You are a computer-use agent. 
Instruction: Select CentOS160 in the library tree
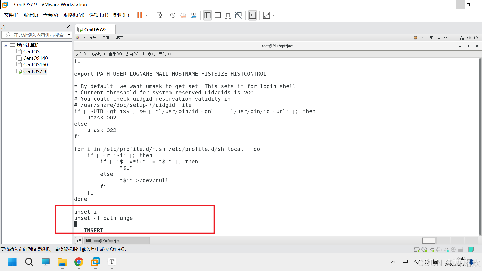pos(35,65)
